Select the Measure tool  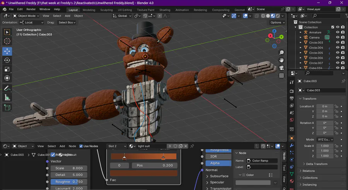click(x=7, y=98)
